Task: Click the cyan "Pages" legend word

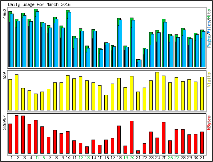Action: [x=209, y=41]
